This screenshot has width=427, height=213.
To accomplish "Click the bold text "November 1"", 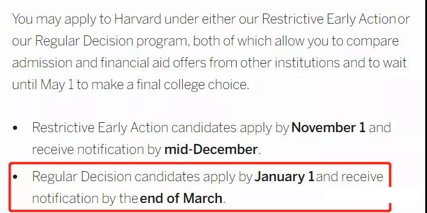I will click(328, 128).
